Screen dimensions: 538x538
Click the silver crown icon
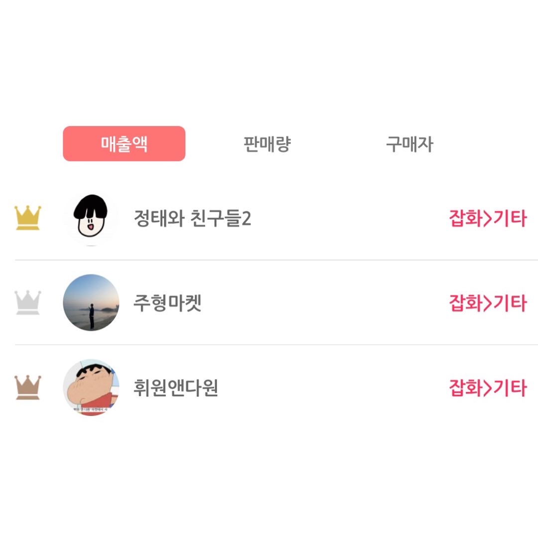click(x=28, y=303)
